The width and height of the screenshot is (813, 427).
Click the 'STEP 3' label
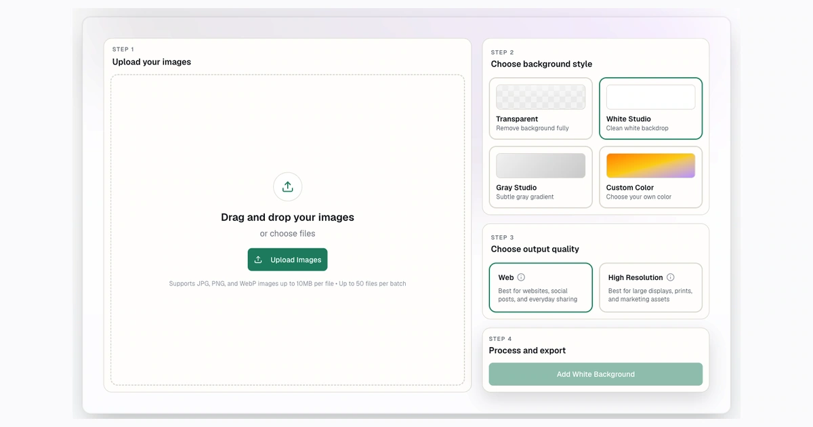[x=503, y=237]
